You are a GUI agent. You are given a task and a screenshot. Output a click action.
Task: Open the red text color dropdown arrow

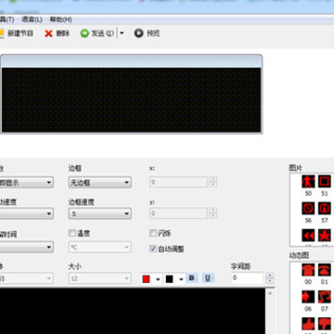[x=158, y=279]
